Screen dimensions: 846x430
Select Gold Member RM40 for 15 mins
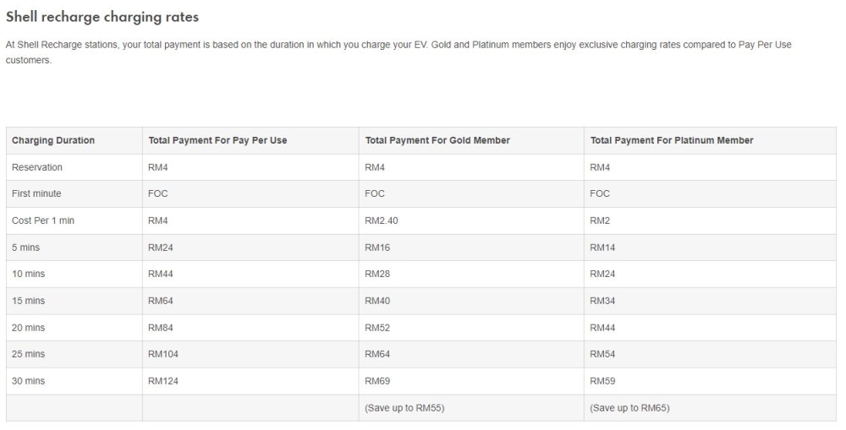pos(377,301)
